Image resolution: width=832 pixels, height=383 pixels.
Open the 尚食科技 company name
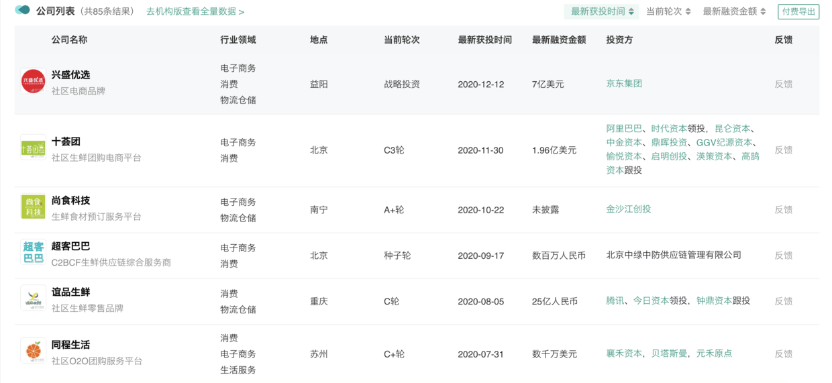pos(70,201)
